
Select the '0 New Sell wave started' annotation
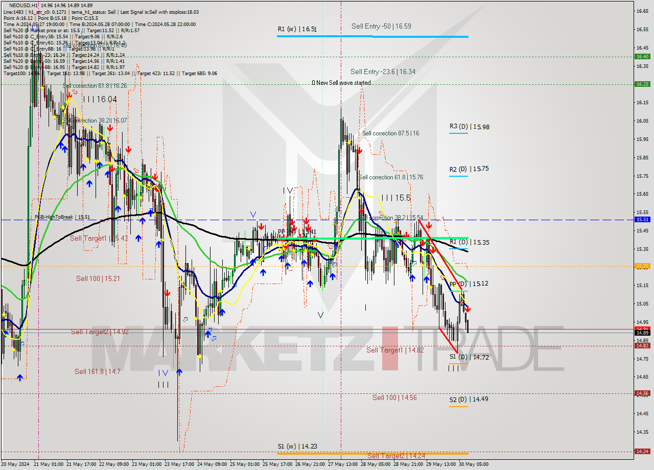tap(341, 83)
